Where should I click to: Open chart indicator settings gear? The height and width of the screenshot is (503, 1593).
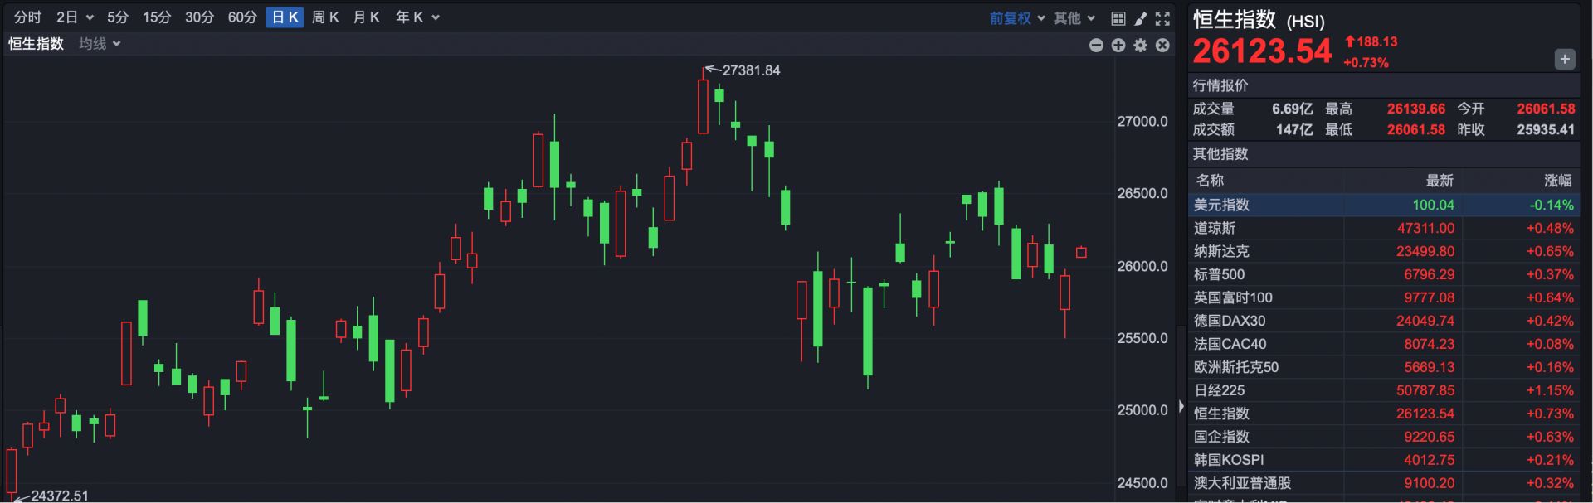(x=1141, y=46)
